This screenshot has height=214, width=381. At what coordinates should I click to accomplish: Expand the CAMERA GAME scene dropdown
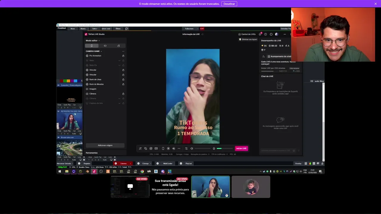tap(94, 51)
